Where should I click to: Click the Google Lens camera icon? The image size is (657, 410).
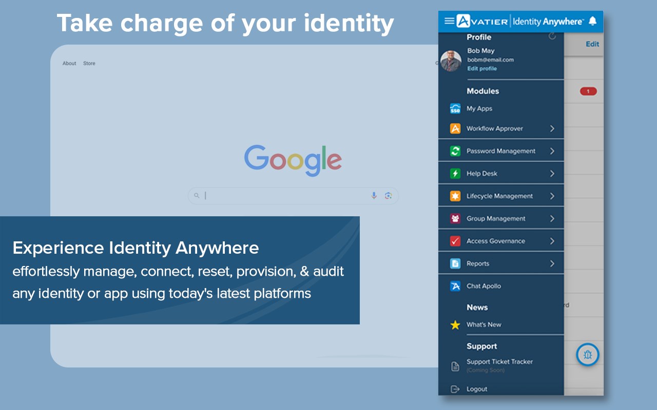point(388,195)
